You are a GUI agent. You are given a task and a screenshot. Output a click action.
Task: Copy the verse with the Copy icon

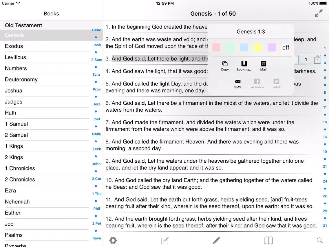[x=225, y=66]
